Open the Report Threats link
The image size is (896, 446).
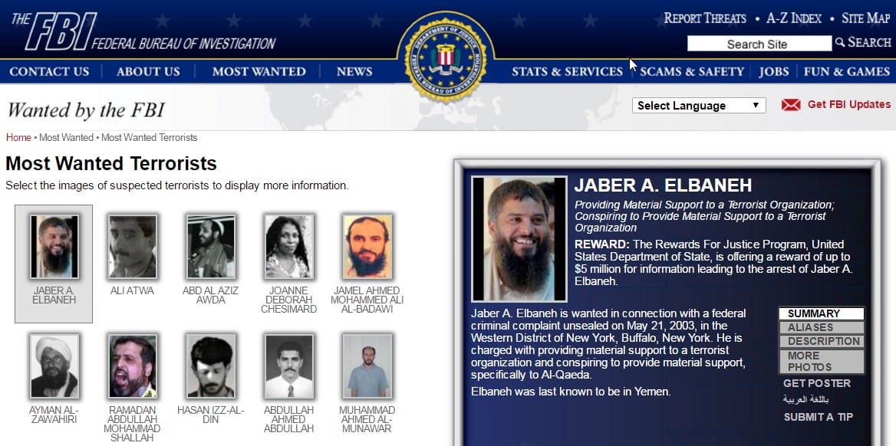[704, 18]
